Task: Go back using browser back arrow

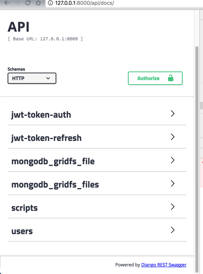Action: click(x=7, y=3)
